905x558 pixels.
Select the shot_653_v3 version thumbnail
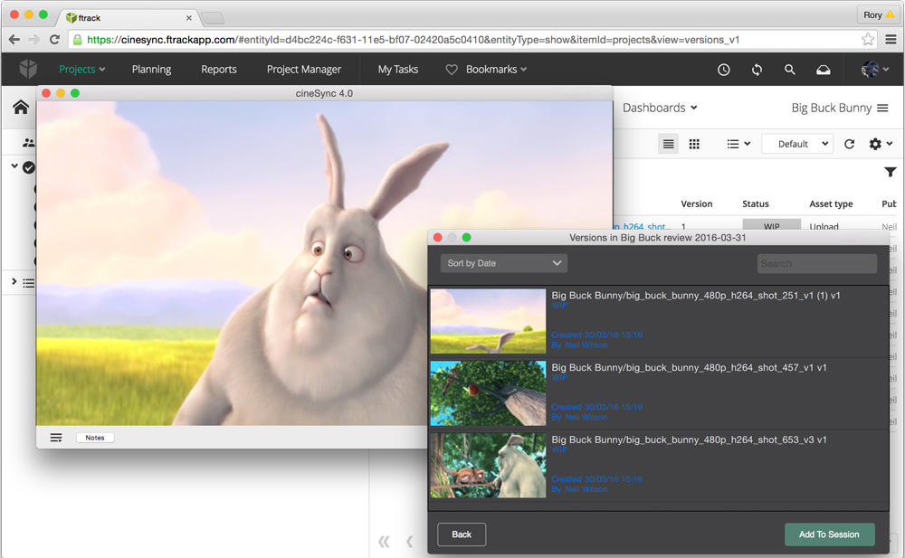(x=488, y=466)
